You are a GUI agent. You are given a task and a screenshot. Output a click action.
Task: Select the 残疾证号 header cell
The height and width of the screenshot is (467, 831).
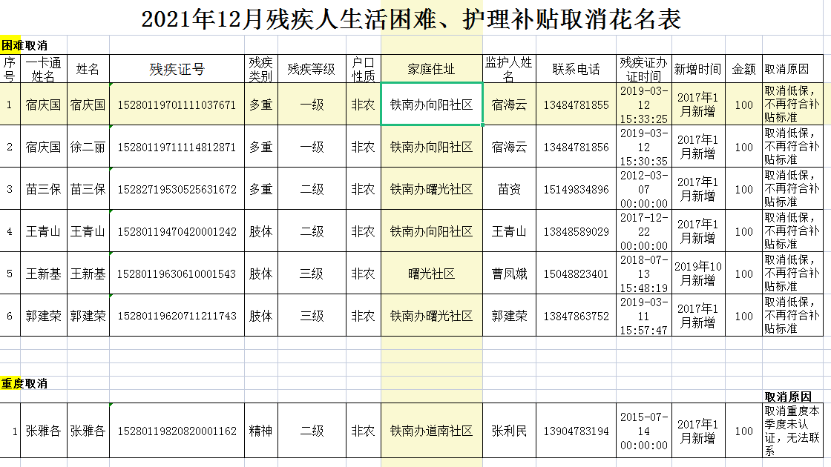tap(177, 69)
